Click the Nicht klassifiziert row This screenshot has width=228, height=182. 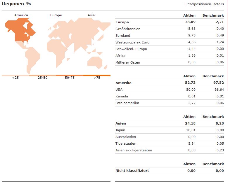132,171
